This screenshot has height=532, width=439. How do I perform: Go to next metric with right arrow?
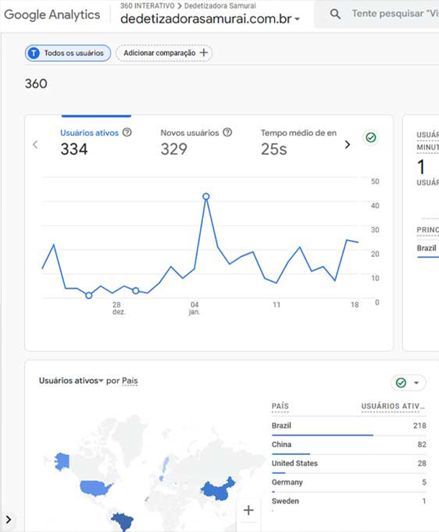348,145
